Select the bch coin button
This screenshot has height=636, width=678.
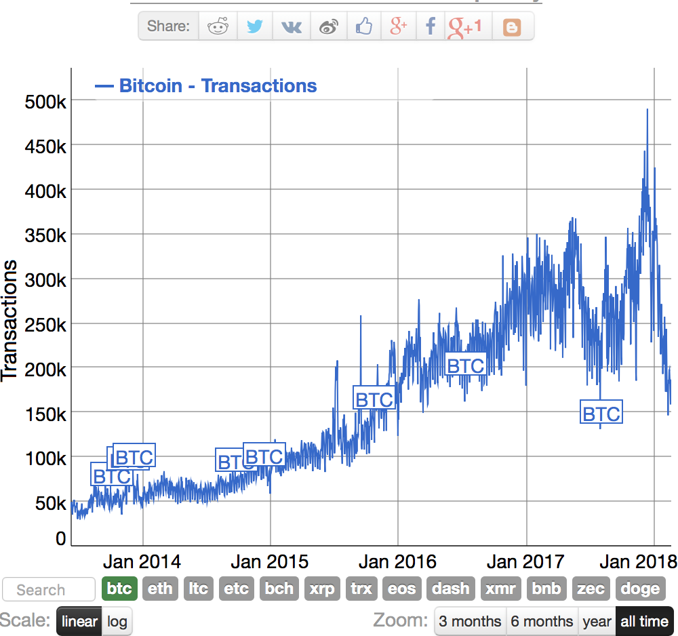click(279, 589)
